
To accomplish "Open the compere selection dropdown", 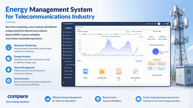I will click(83, 29).
